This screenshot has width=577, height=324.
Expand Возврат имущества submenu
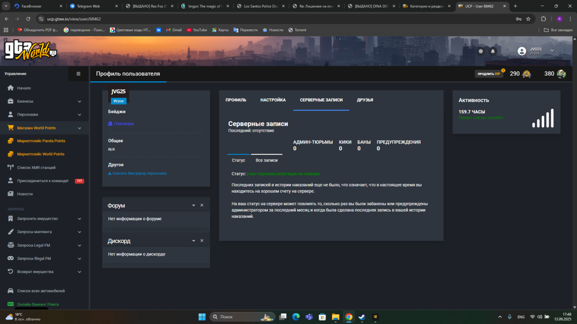(x=79, y=272)
